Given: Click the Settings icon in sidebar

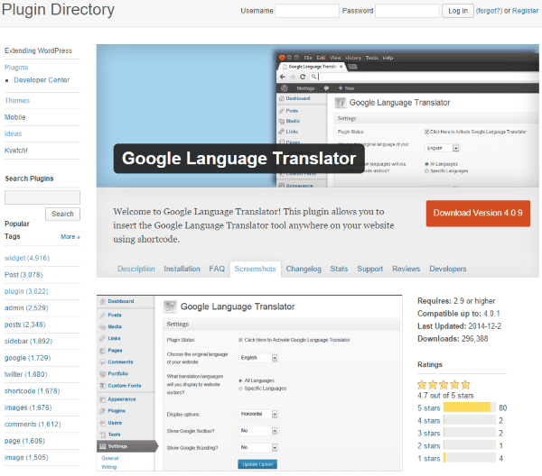Looking at the screenshot, I should (102, 445).
